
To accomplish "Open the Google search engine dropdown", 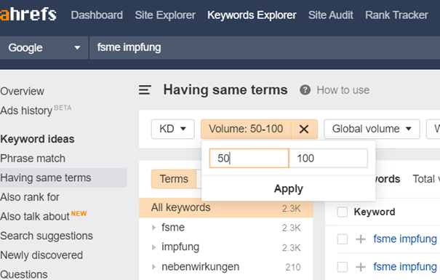I will 44,48.
